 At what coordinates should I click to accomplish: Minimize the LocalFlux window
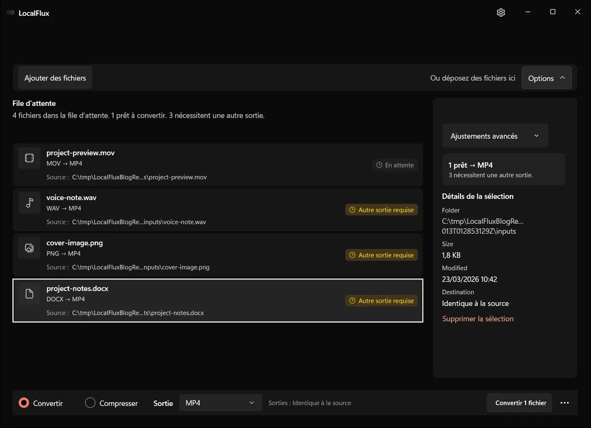point(527,12)
